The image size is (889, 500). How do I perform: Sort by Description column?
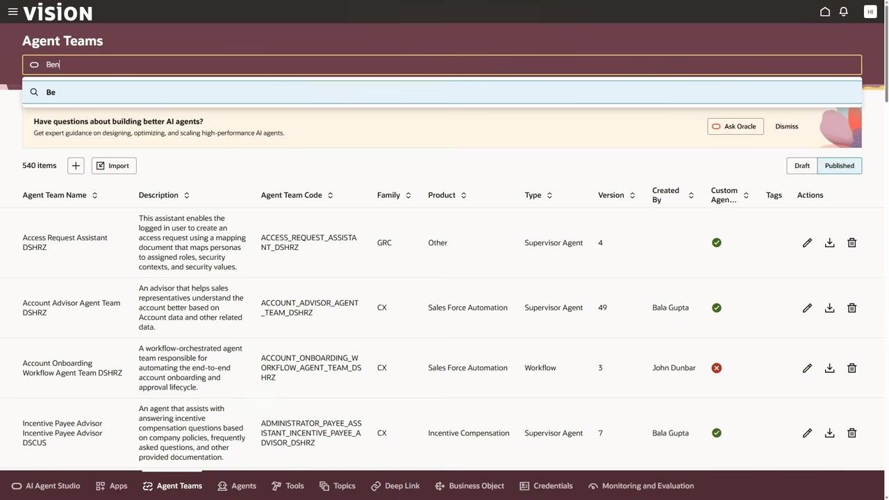click(187, 196)
